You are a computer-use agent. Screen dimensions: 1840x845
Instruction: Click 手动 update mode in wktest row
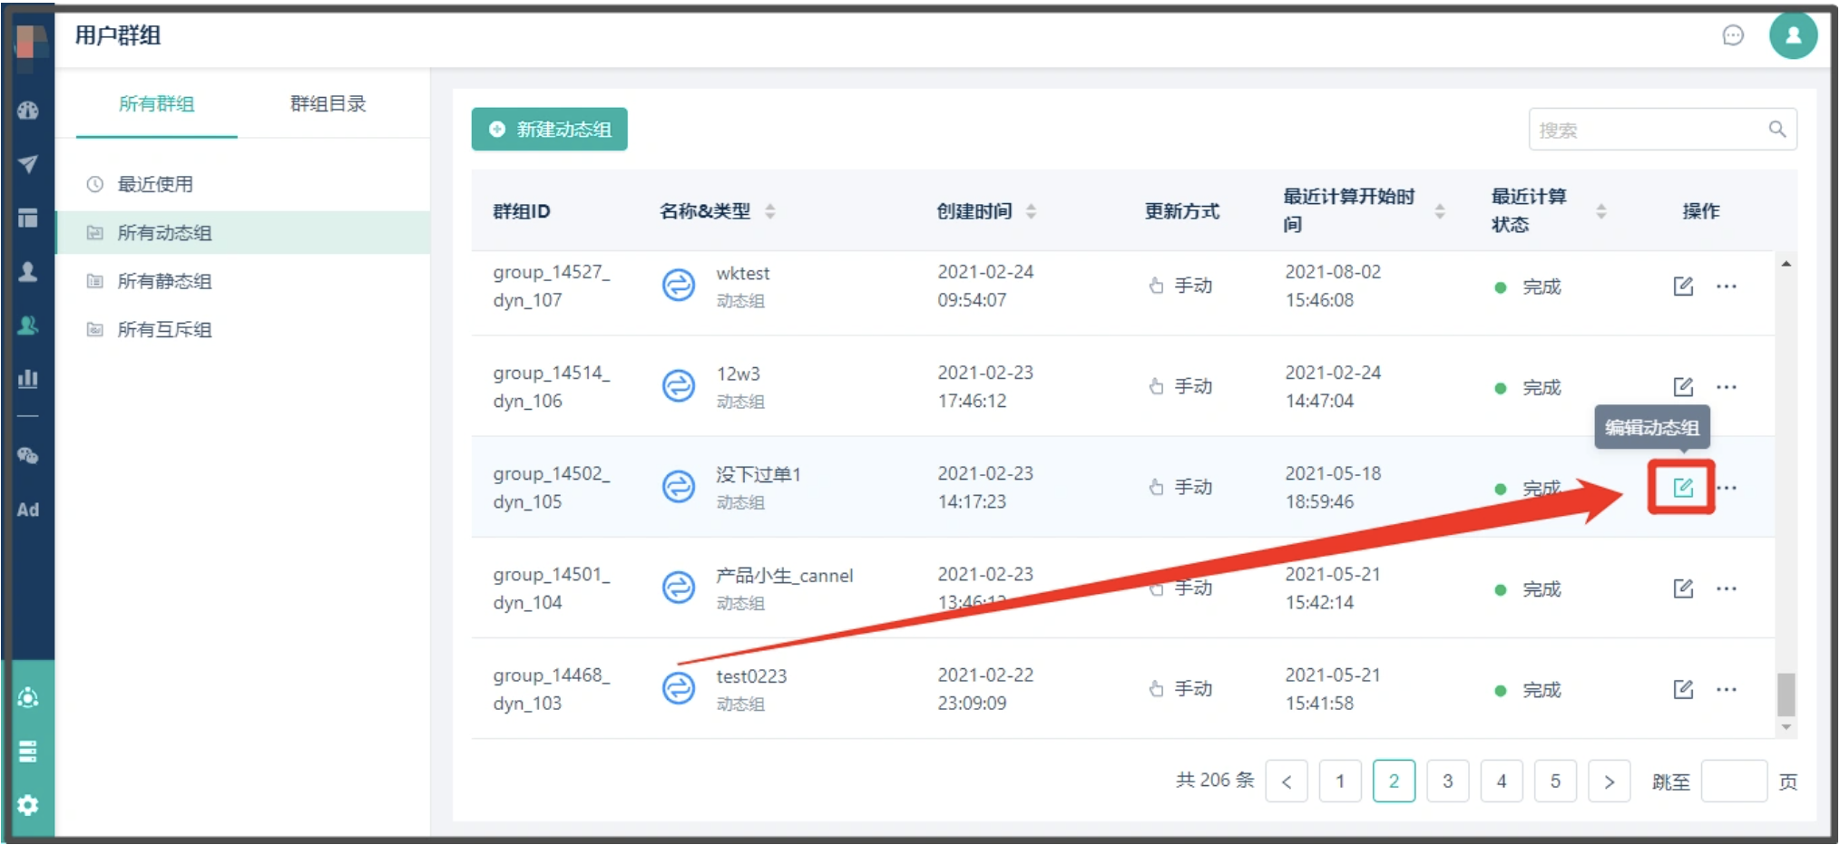pyautogui.click(x=1193, y=286)
